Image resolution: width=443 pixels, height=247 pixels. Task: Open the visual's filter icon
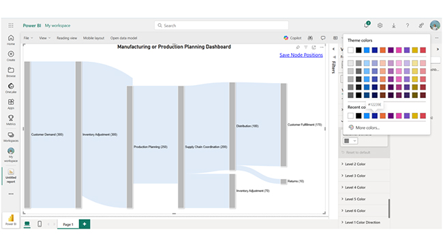[x=306, y=48]
